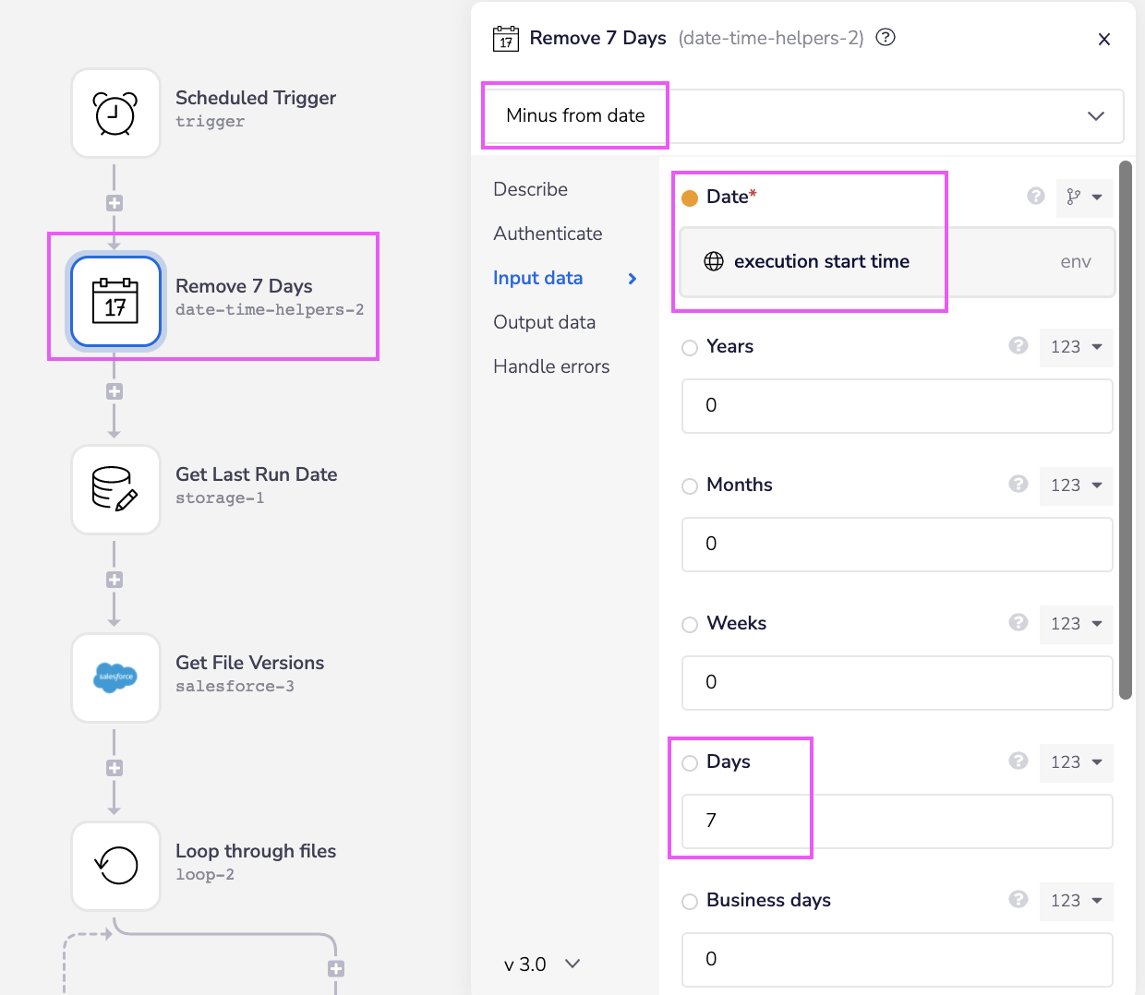
Task: Click the help icon beside the panel title
Action: 886,38
